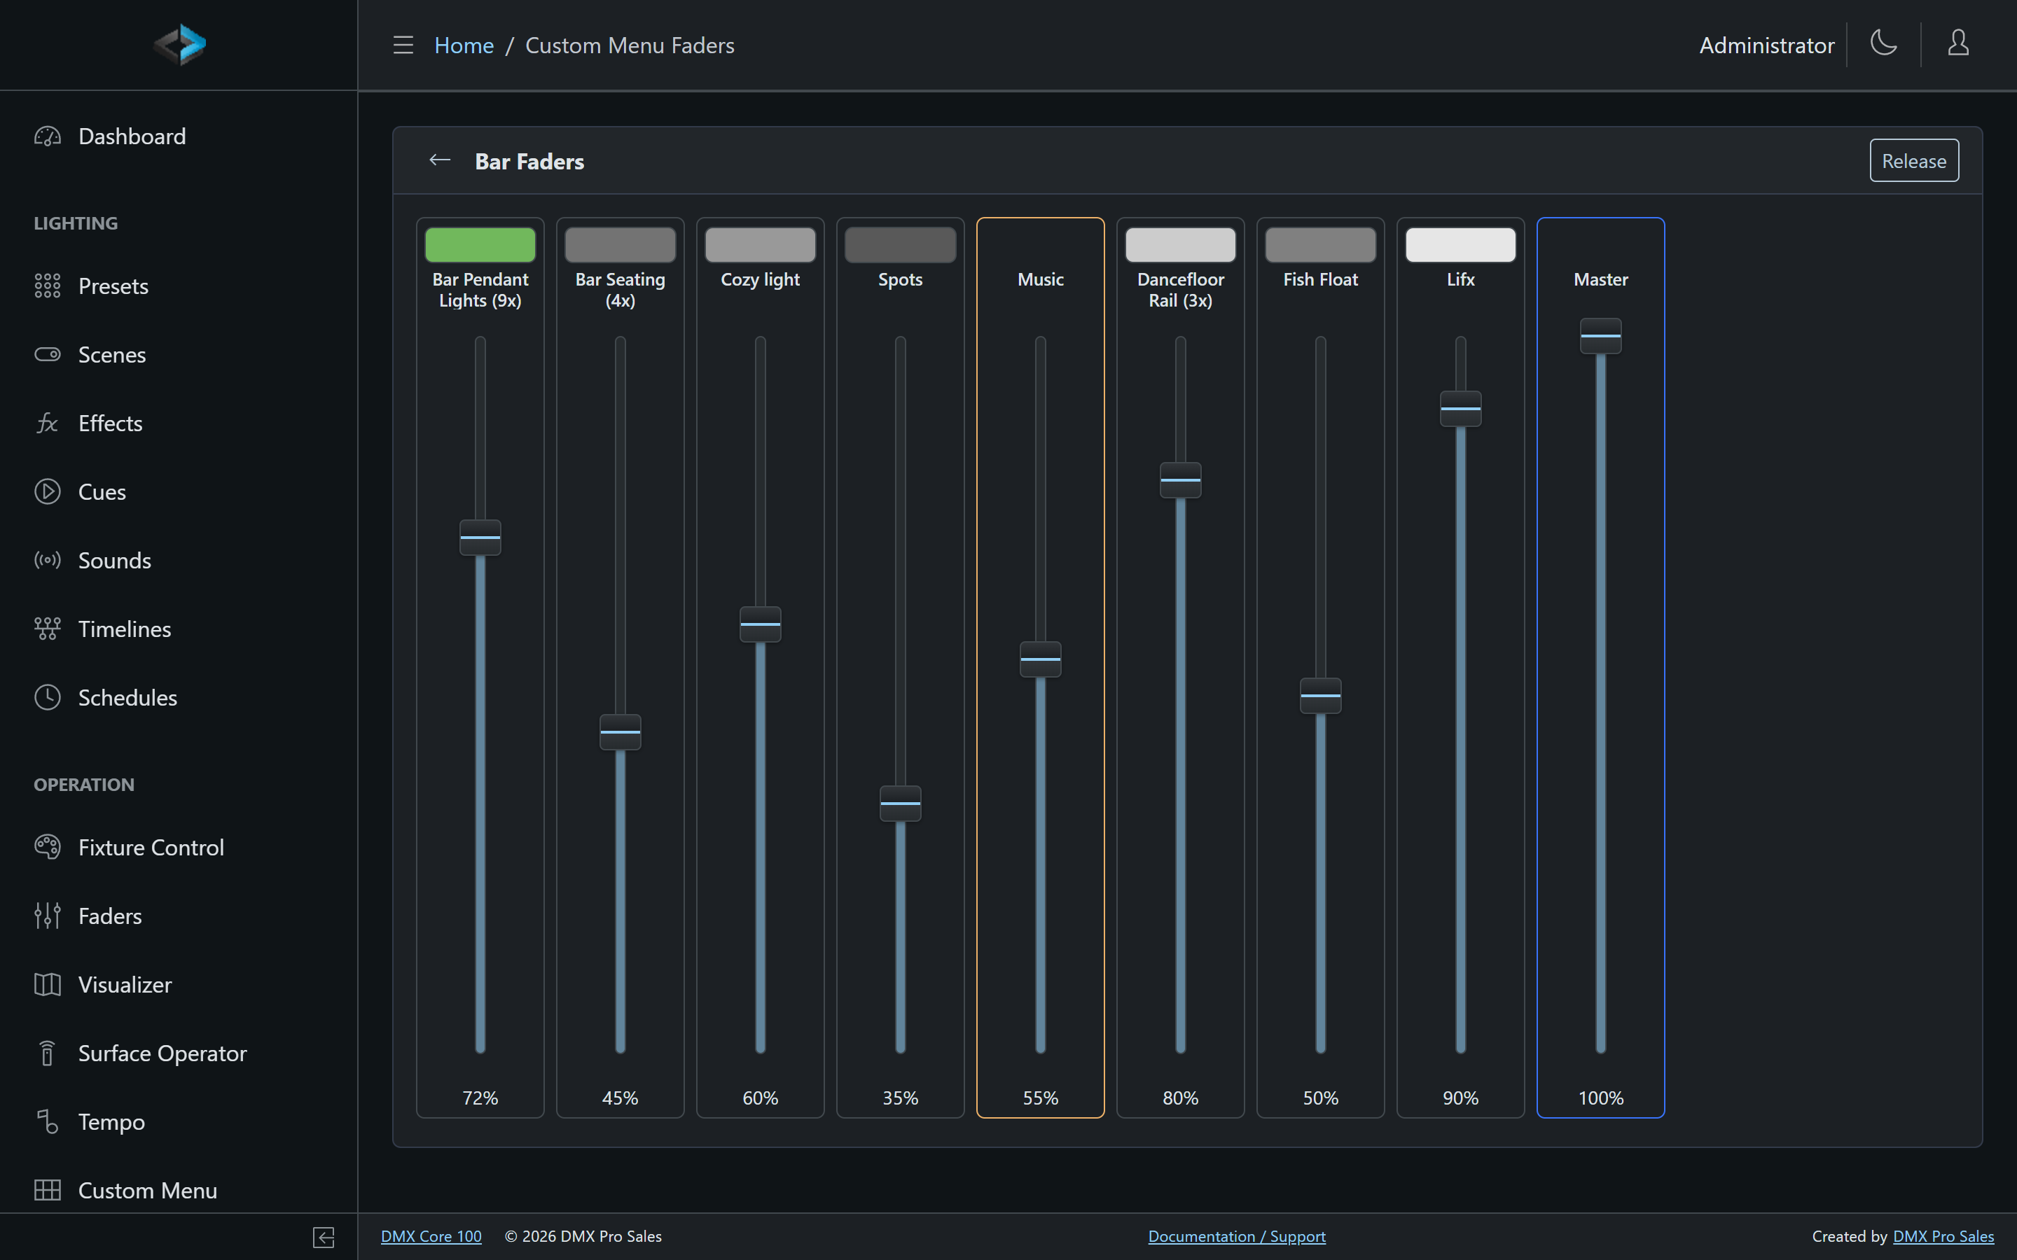2017x1260 pixels.
Task: Click the Dancefloor Rail color swatch
Action: point(1180,245)
